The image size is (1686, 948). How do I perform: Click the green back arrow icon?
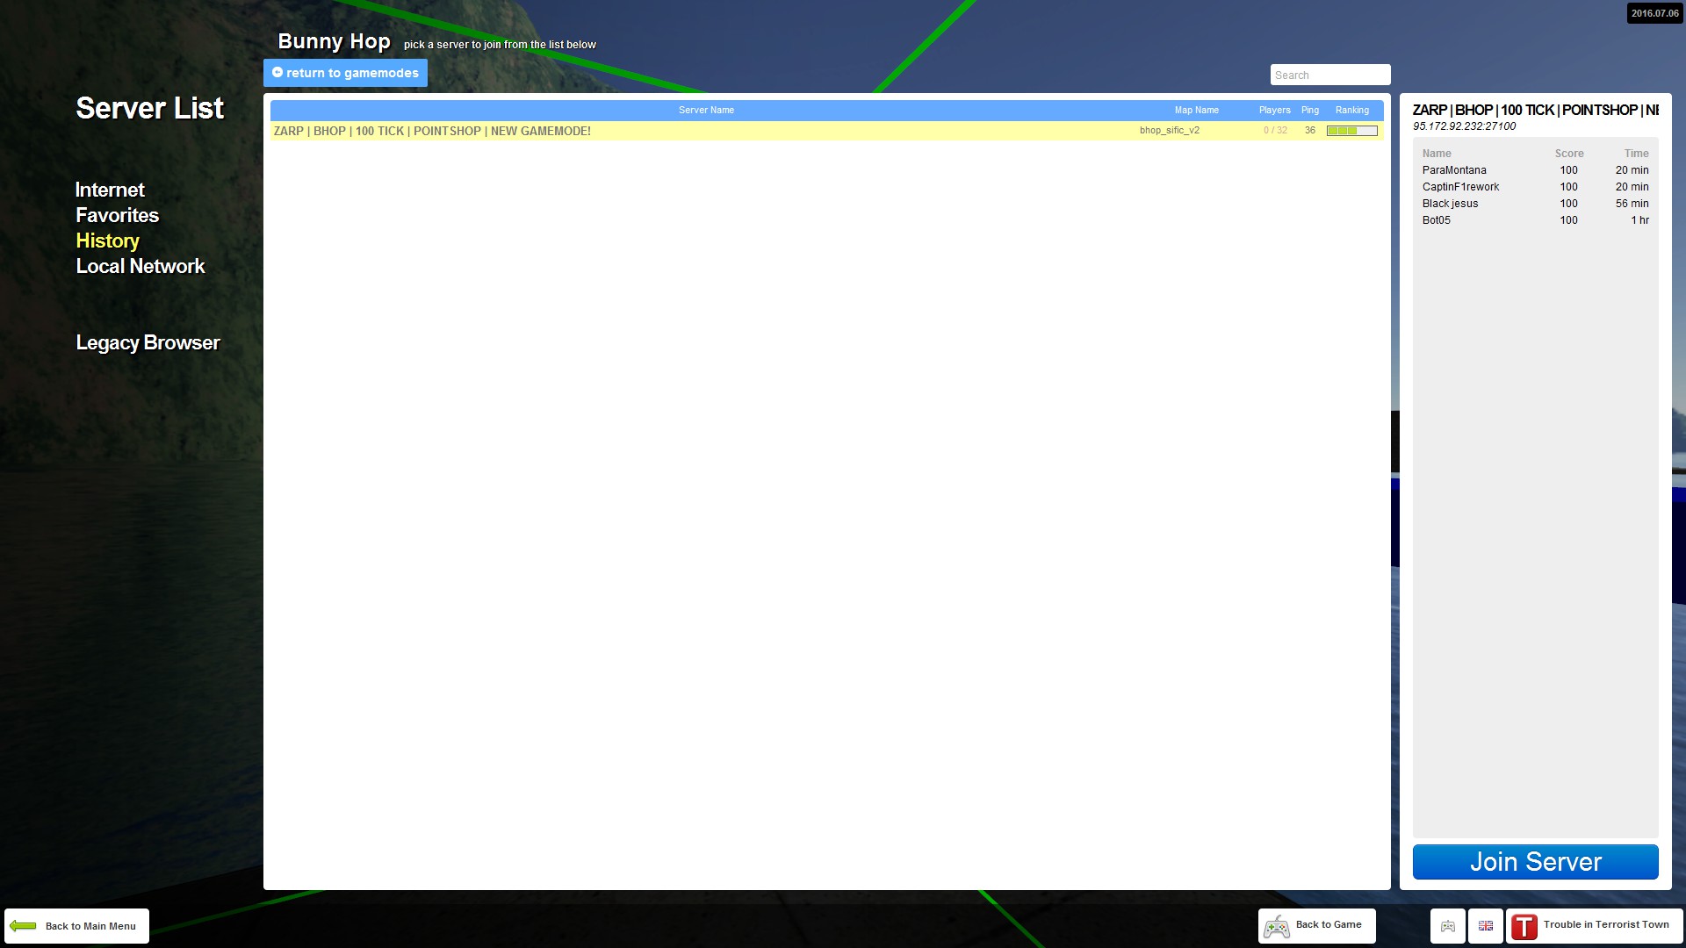[24, 926]
